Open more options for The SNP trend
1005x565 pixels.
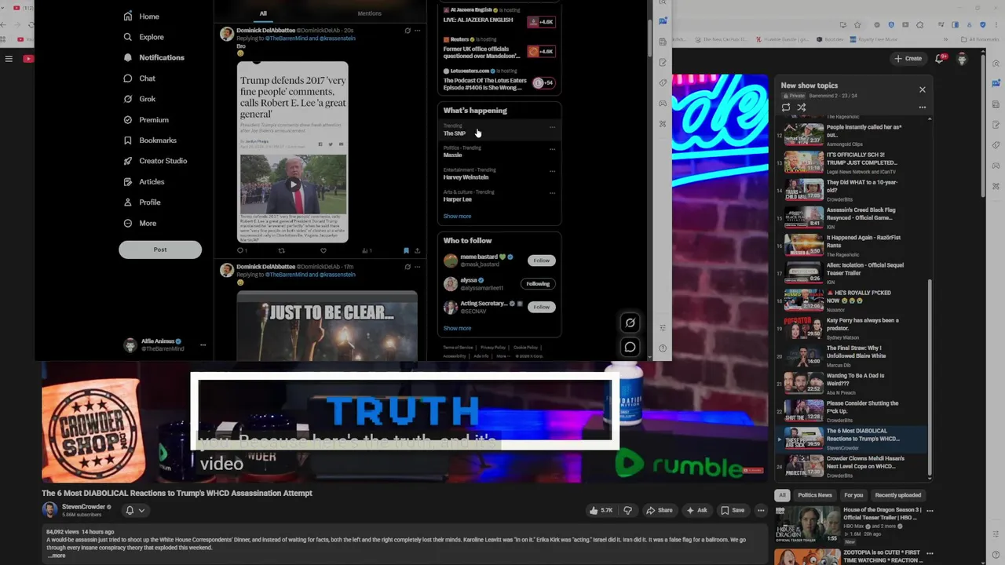pyautogui.click(x=552, y=127)
